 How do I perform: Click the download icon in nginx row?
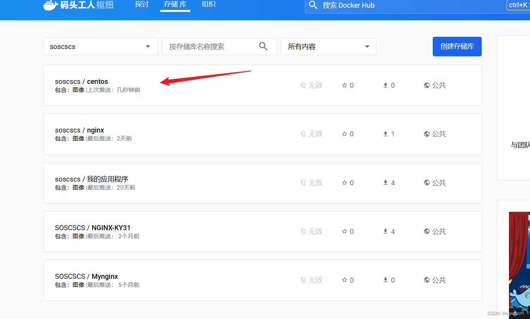click(386, 134)
